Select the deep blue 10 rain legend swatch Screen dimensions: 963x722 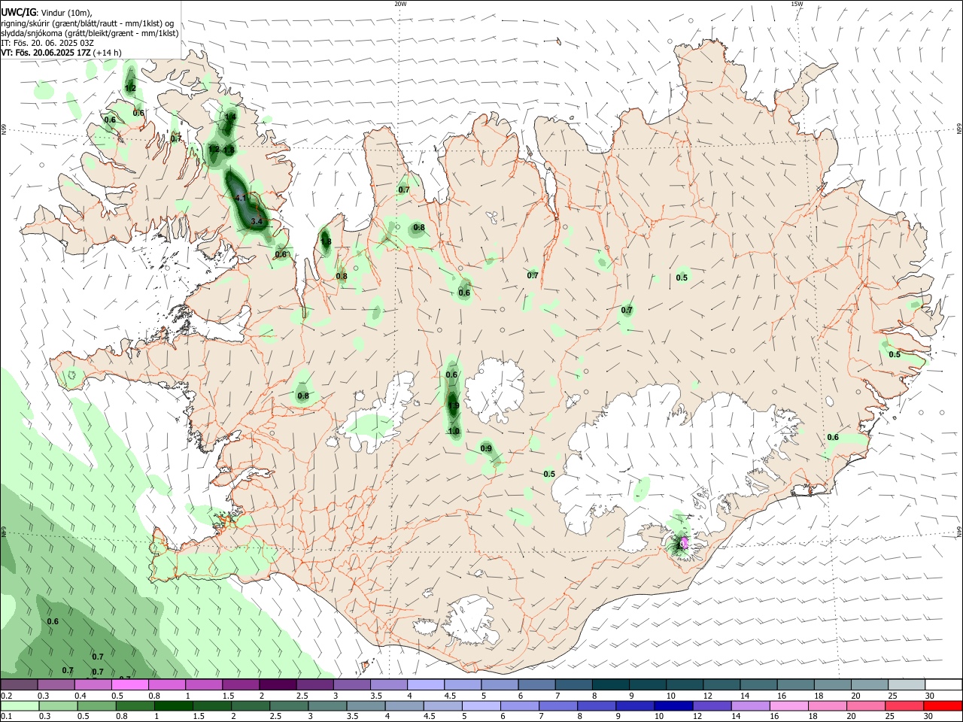673,705
